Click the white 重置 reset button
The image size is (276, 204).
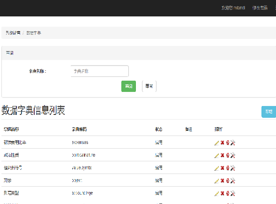149,86
